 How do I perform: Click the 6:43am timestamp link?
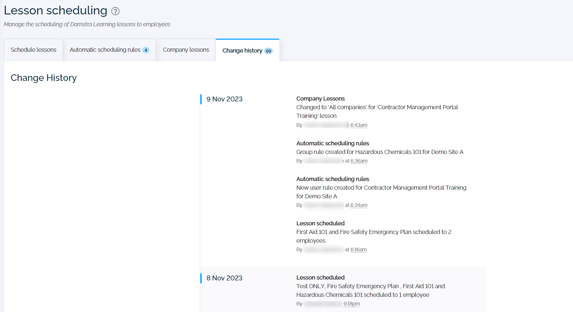coord(358,125)
